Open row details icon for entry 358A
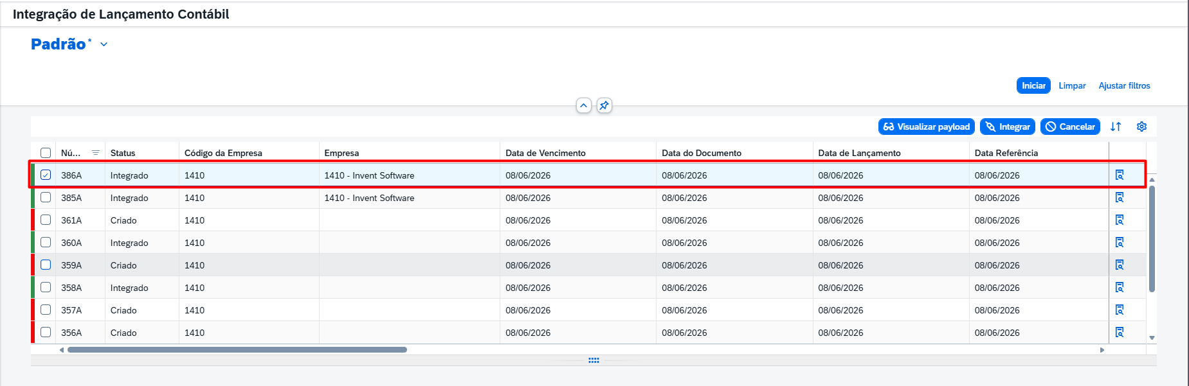Screen dimensions: 1189x386 coord(1120,287)
